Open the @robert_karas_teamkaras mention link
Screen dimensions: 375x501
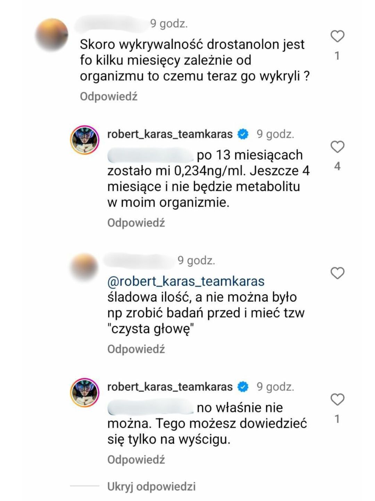point(186,281)
